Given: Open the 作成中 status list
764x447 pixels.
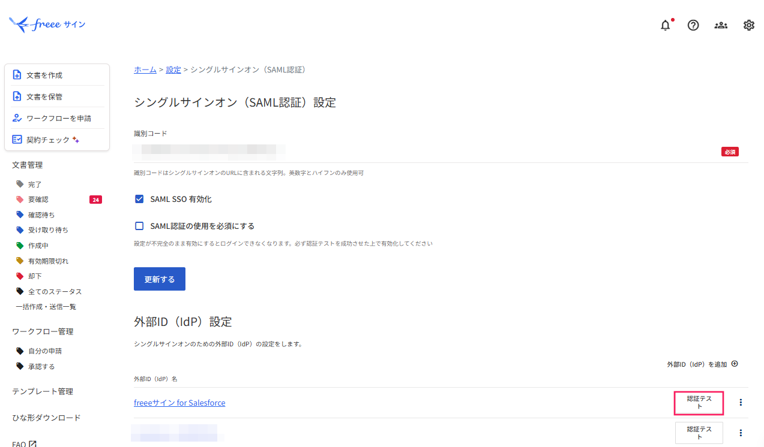Looking at the screenshot, I should pos(38,246).
